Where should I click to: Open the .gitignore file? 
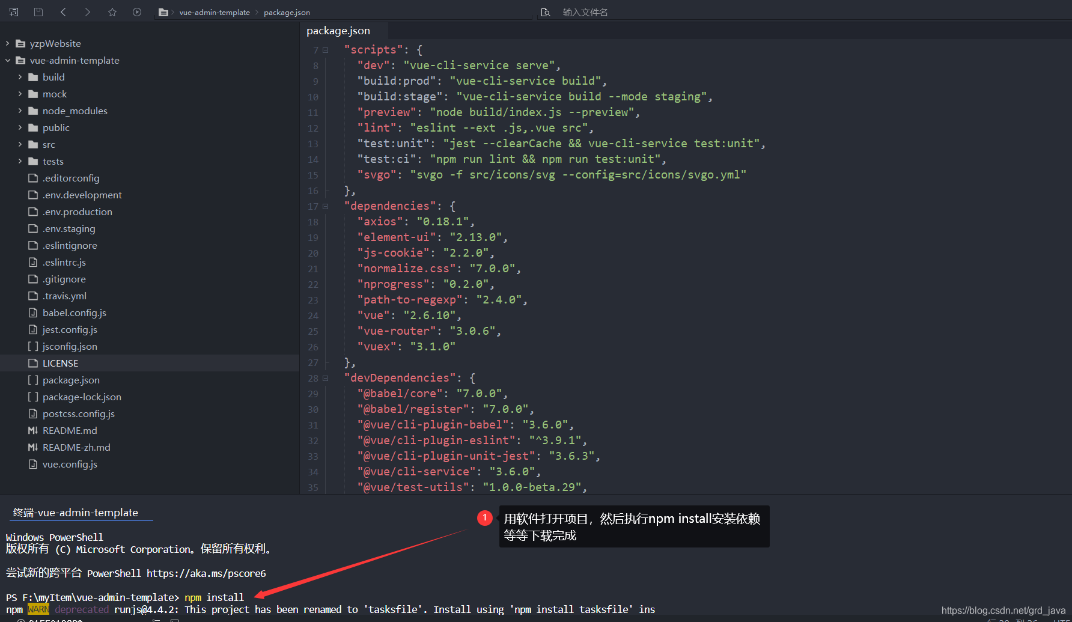pos(64,279)
